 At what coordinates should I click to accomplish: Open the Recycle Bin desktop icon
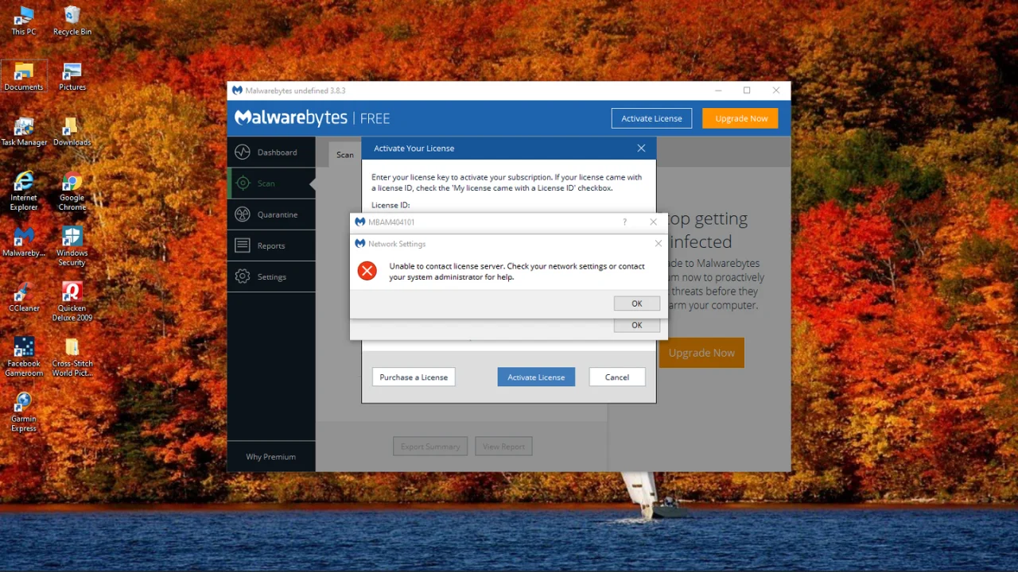coord(72,21)
